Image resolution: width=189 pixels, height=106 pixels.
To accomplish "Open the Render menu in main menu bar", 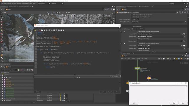I will pos(9,4).
